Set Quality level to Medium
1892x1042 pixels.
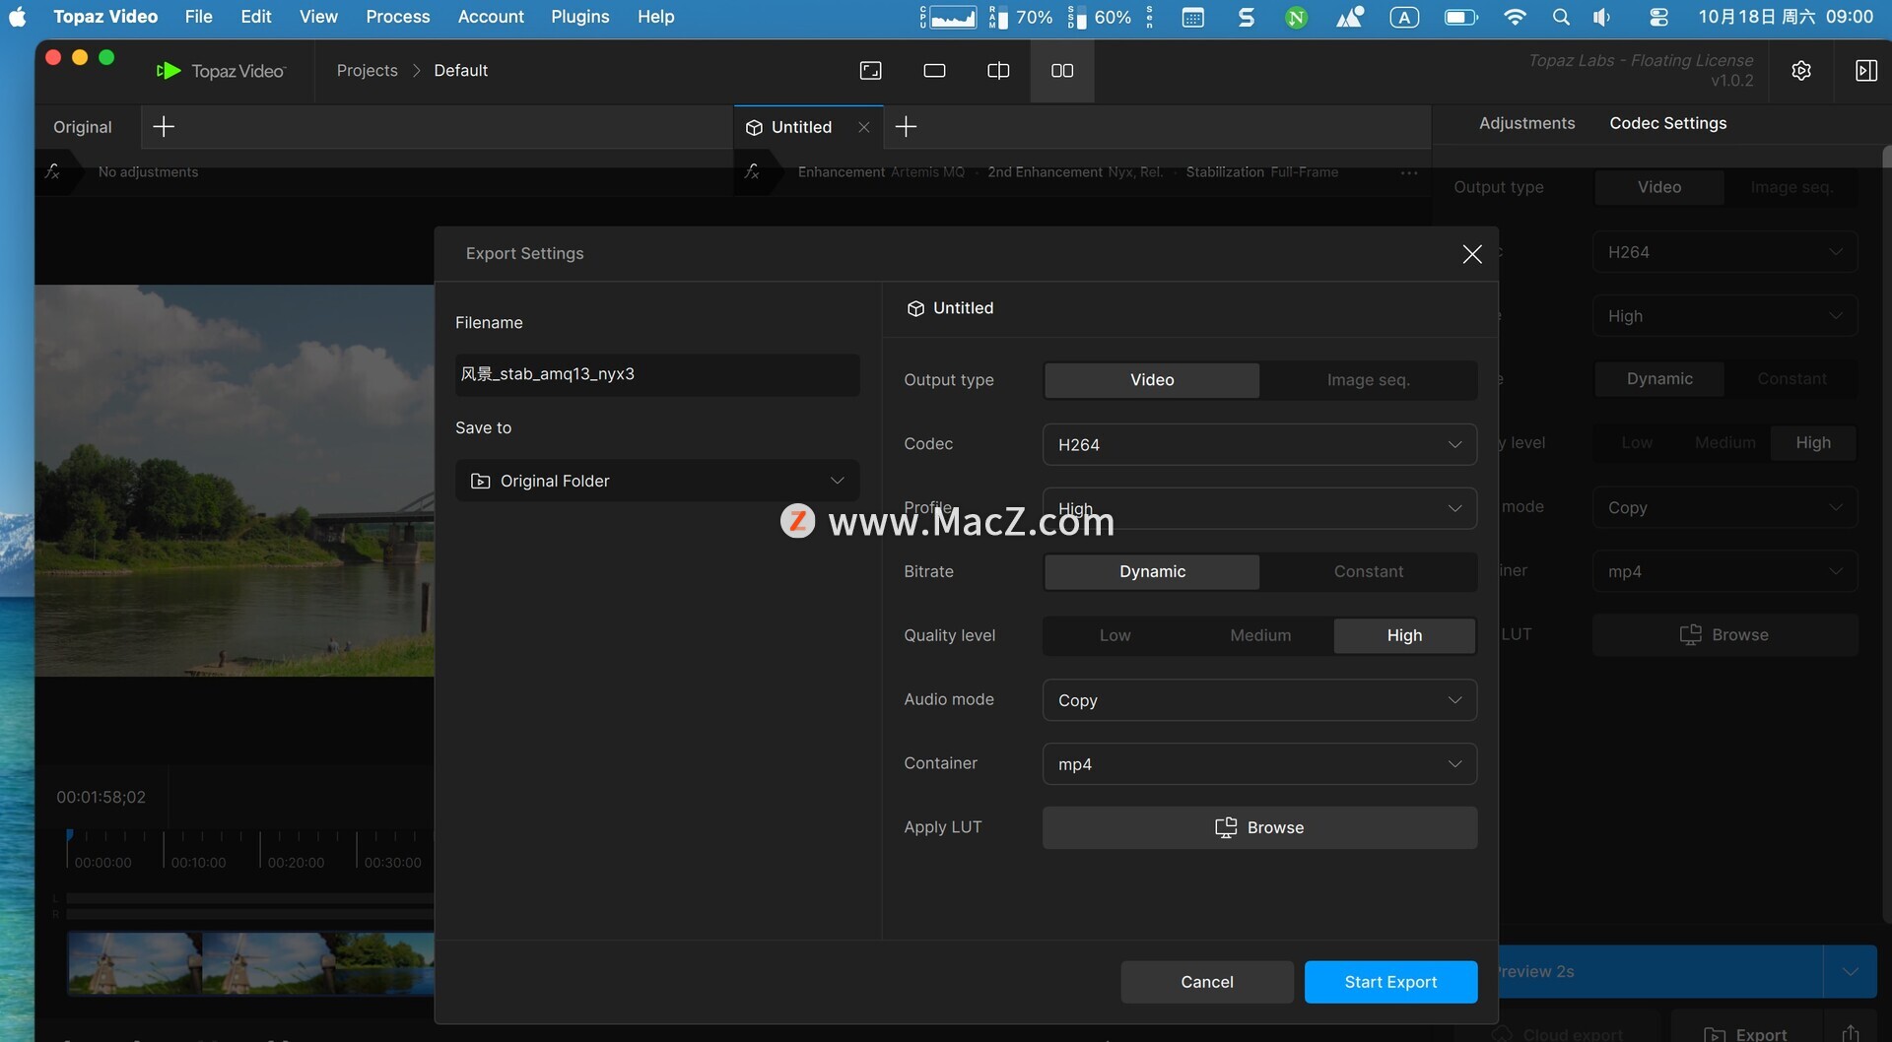(x=1260, y=636)
